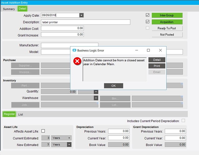The height and width of the screenshot is (155, 199).
Task: Maximize the Business Logic Error dialog
Action: tap(148, 50)
